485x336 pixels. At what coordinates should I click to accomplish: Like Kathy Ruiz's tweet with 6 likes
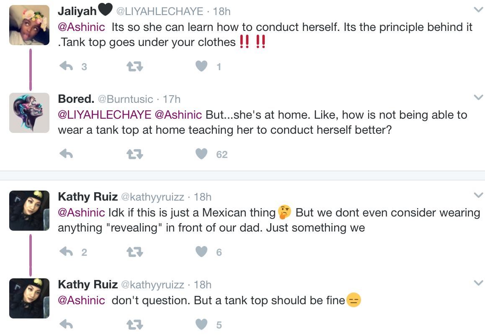[202, 252]
